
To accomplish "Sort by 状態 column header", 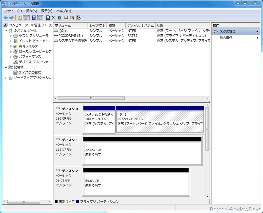I will [x=182, y=26].
